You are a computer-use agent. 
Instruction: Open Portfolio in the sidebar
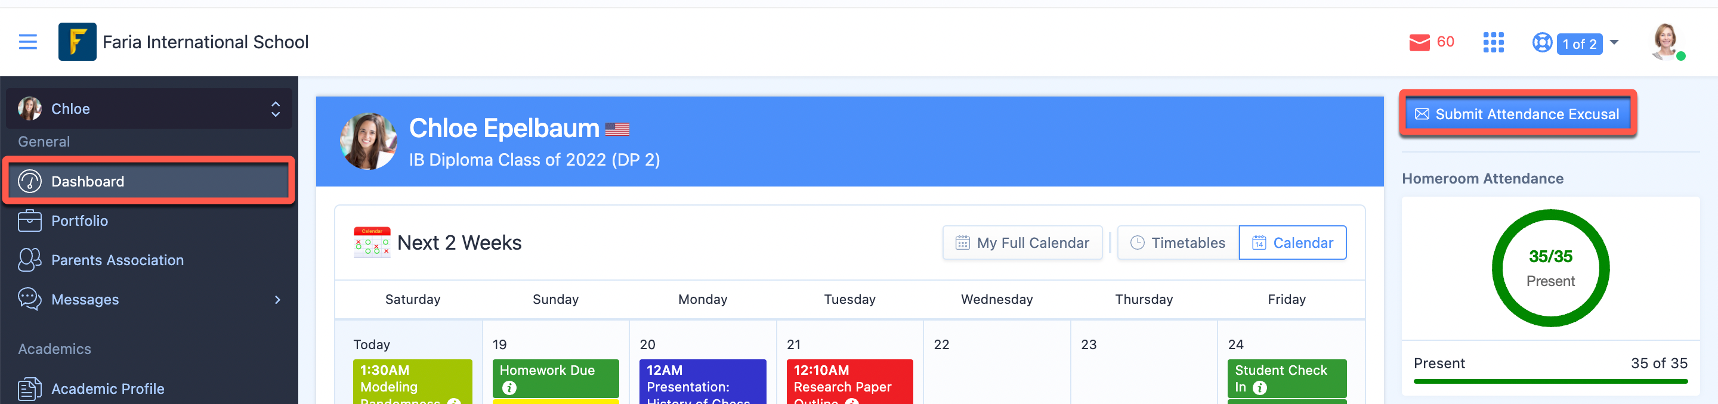pos(79,220)
